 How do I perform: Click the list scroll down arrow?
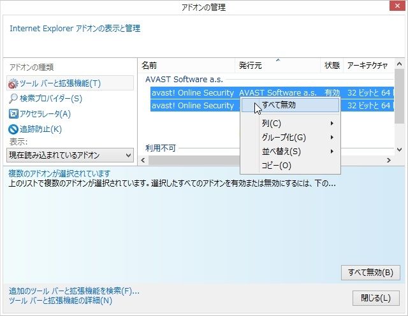tap(400, 150)
